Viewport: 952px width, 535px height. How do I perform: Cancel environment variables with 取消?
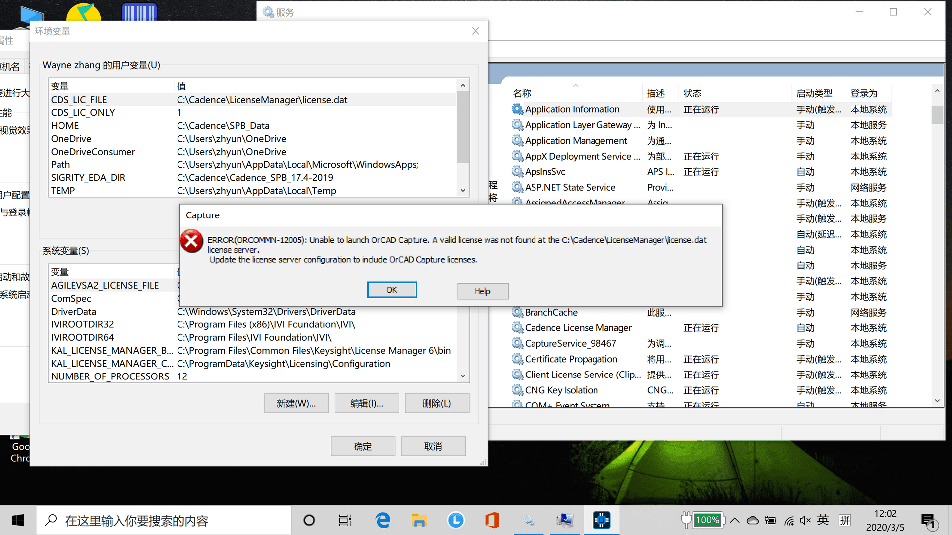pos(433,446)
